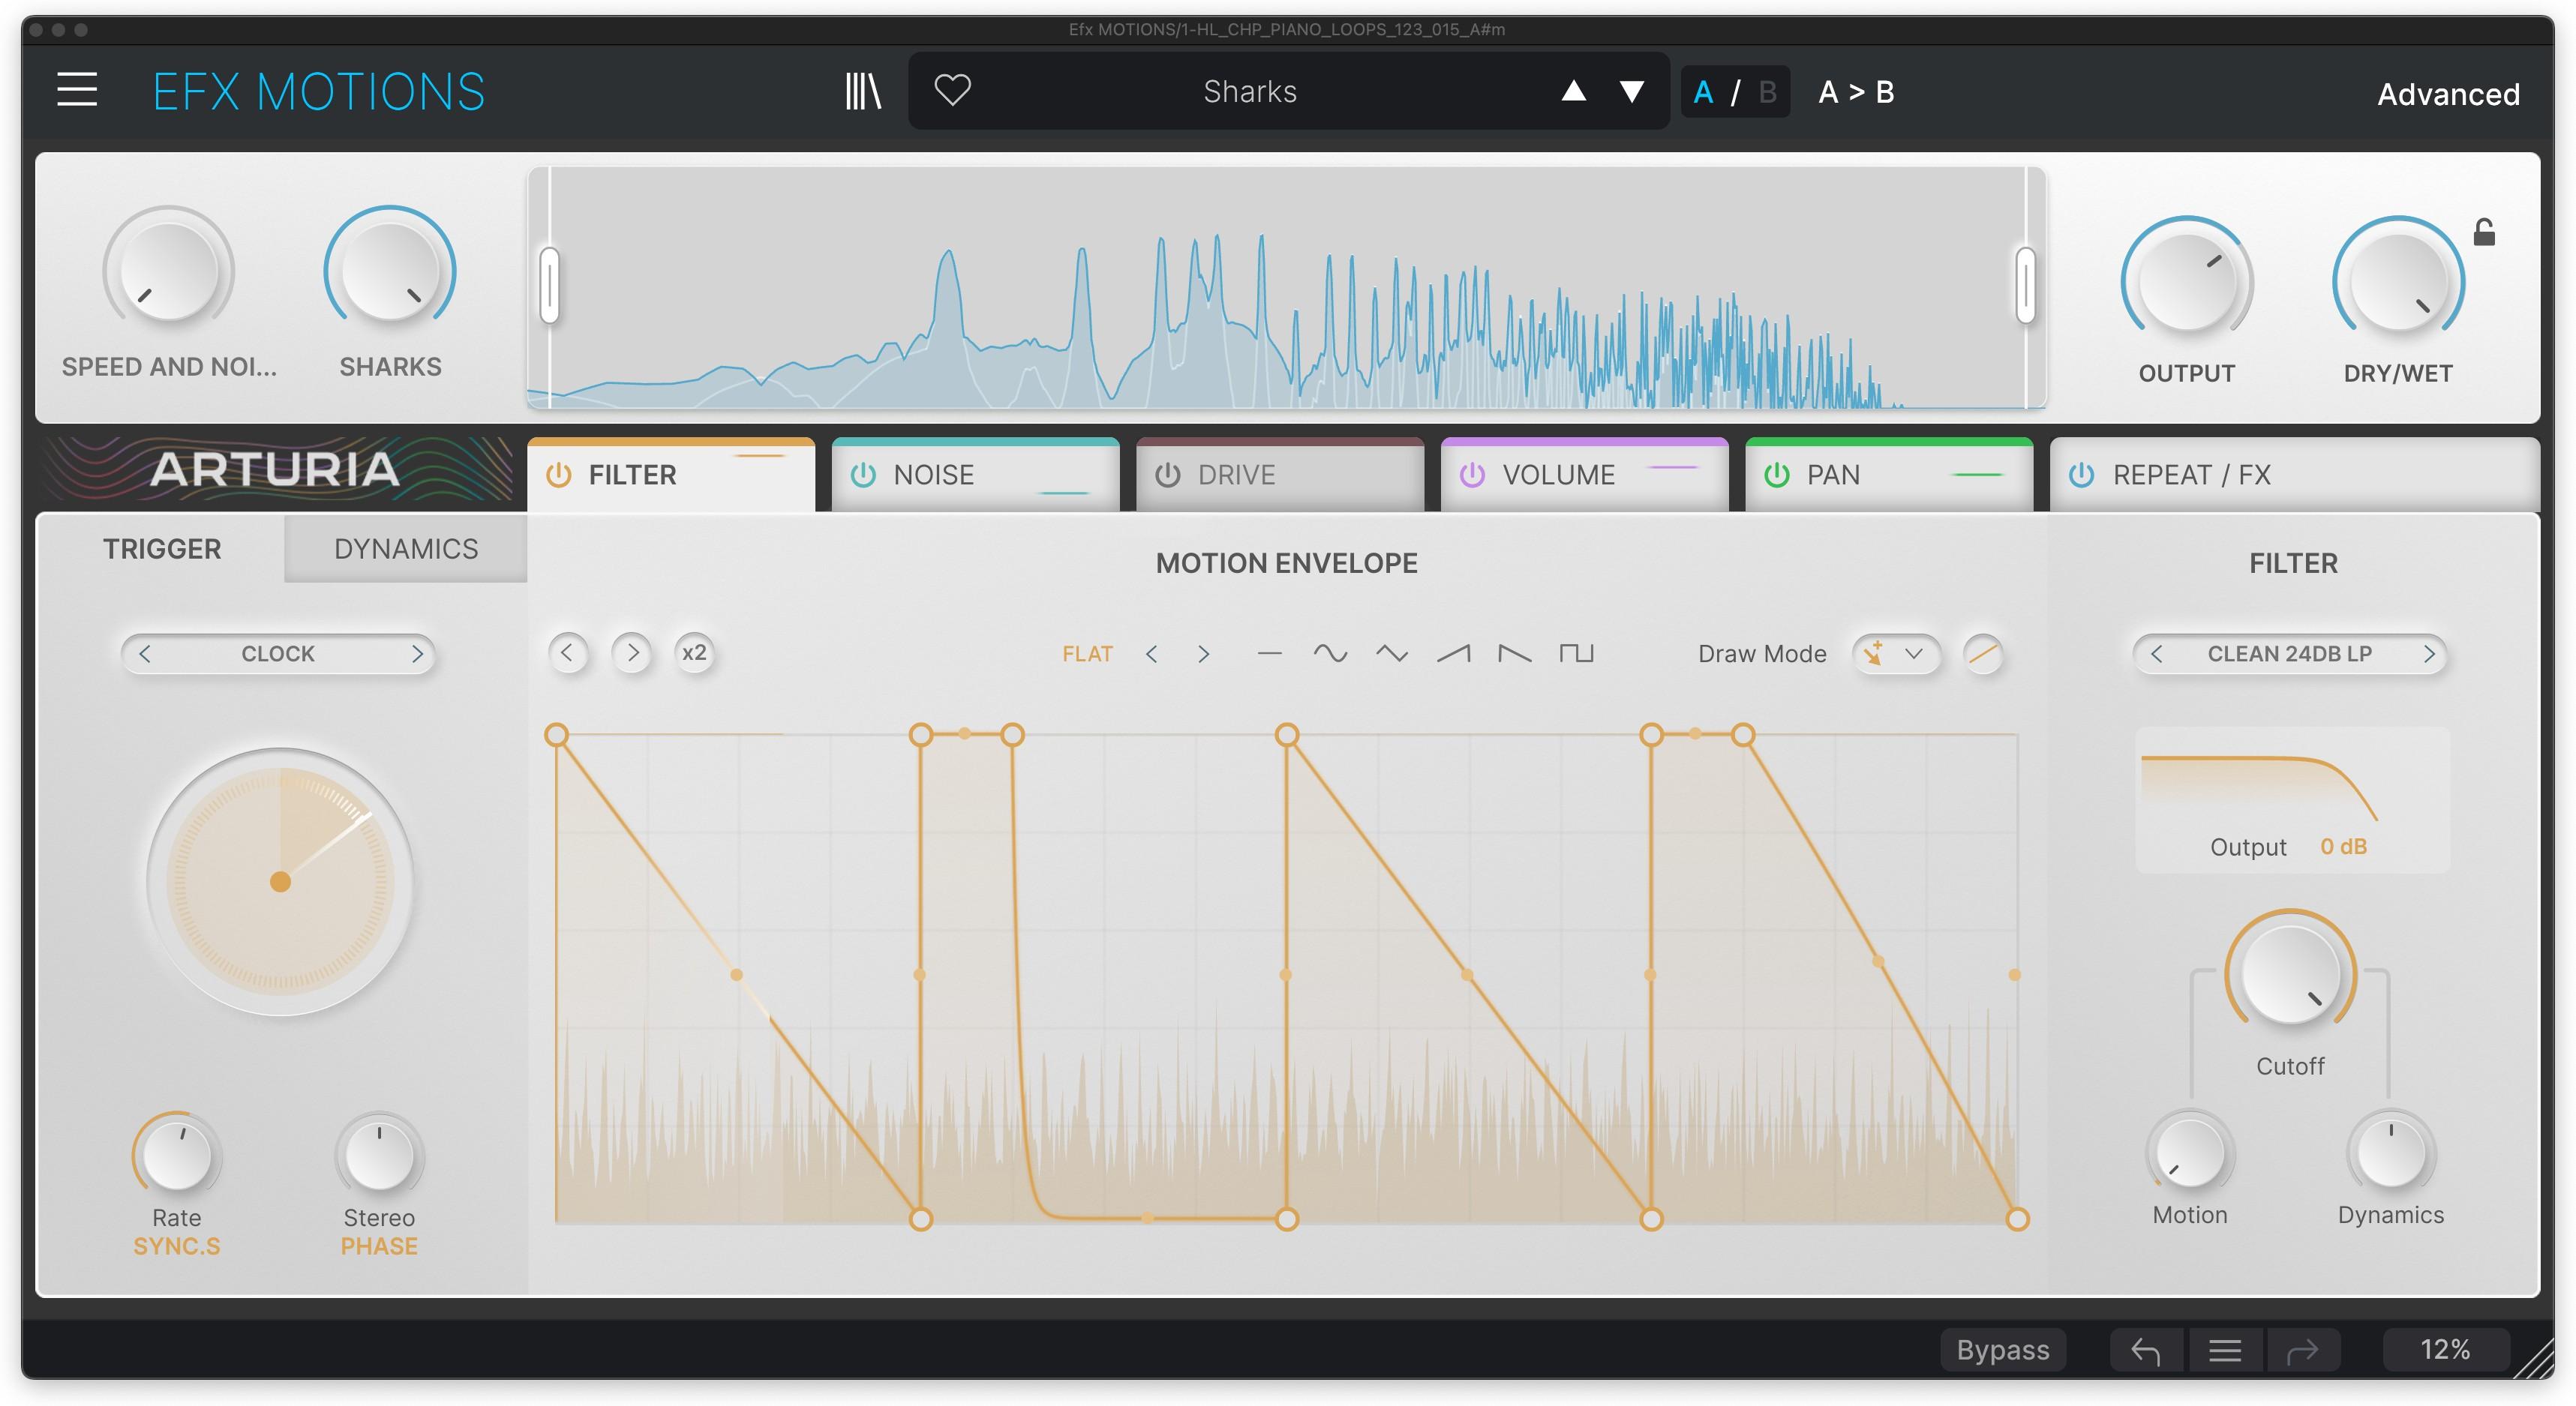Toggle the FILTER effect power button

(x=559, y=475)
